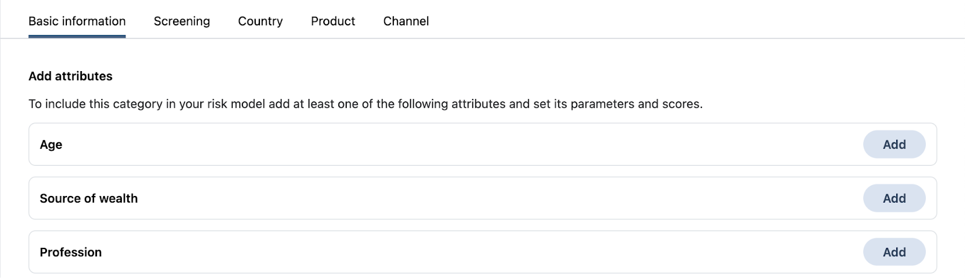Add the Age attribute

coord(894,145)
